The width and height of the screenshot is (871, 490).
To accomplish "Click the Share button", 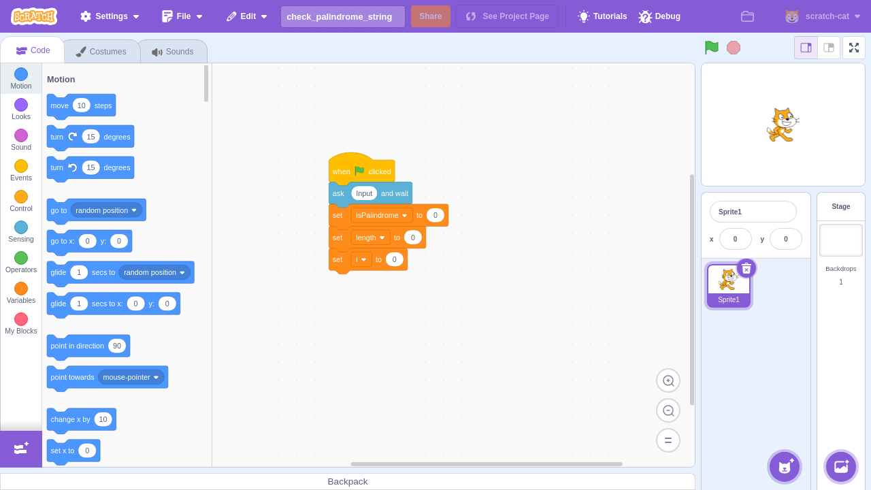I will (x=431, y=16).
